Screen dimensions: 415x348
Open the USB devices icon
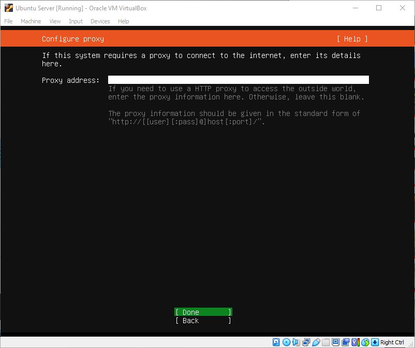tap(316, 342)
